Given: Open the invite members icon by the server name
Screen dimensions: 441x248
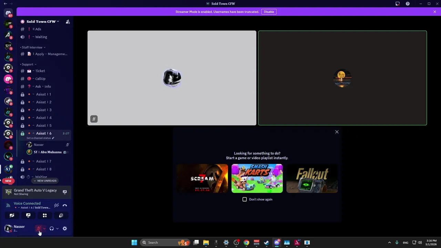Looking at the screenshot, I should tap(68, 21).
